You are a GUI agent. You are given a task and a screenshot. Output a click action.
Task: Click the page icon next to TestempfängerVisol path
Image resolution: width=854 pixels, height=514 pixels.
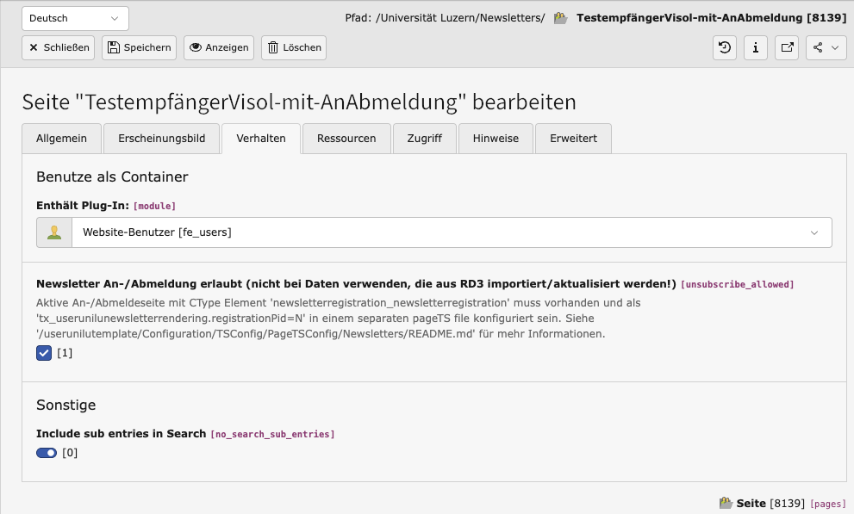(561, 18)
